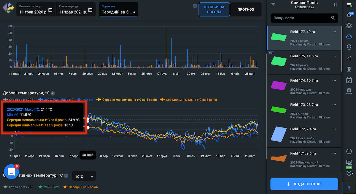Toggle the green 2020/2021 legend series
This screenshot has height=194, width=356.
point(51,187)
